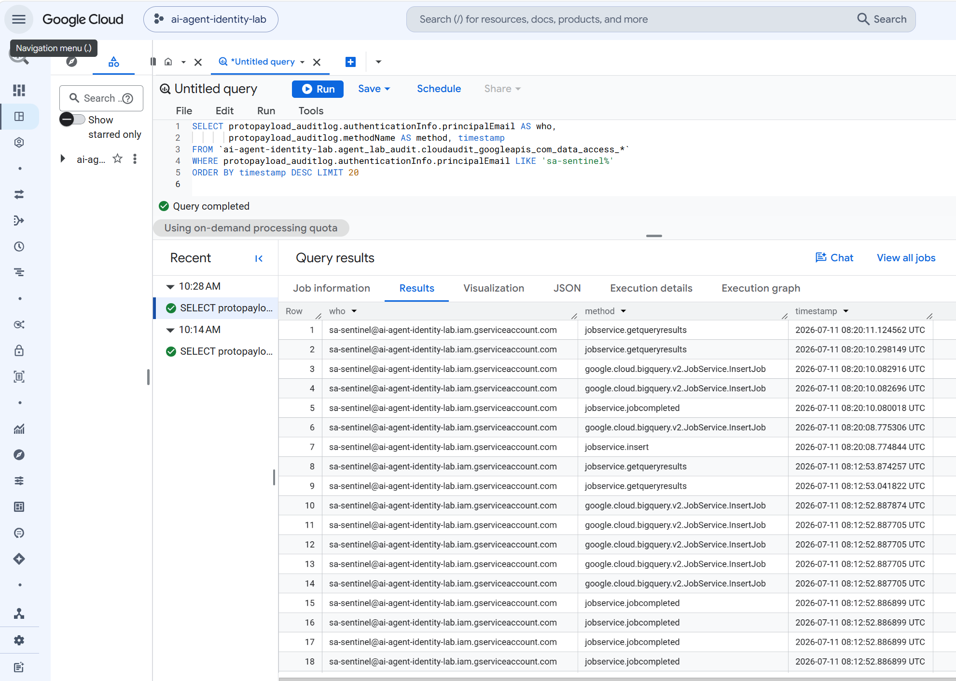Screen dimensions: 956x681
Task: Open the policy lock sidebar icon
Action: click(19, 350)
